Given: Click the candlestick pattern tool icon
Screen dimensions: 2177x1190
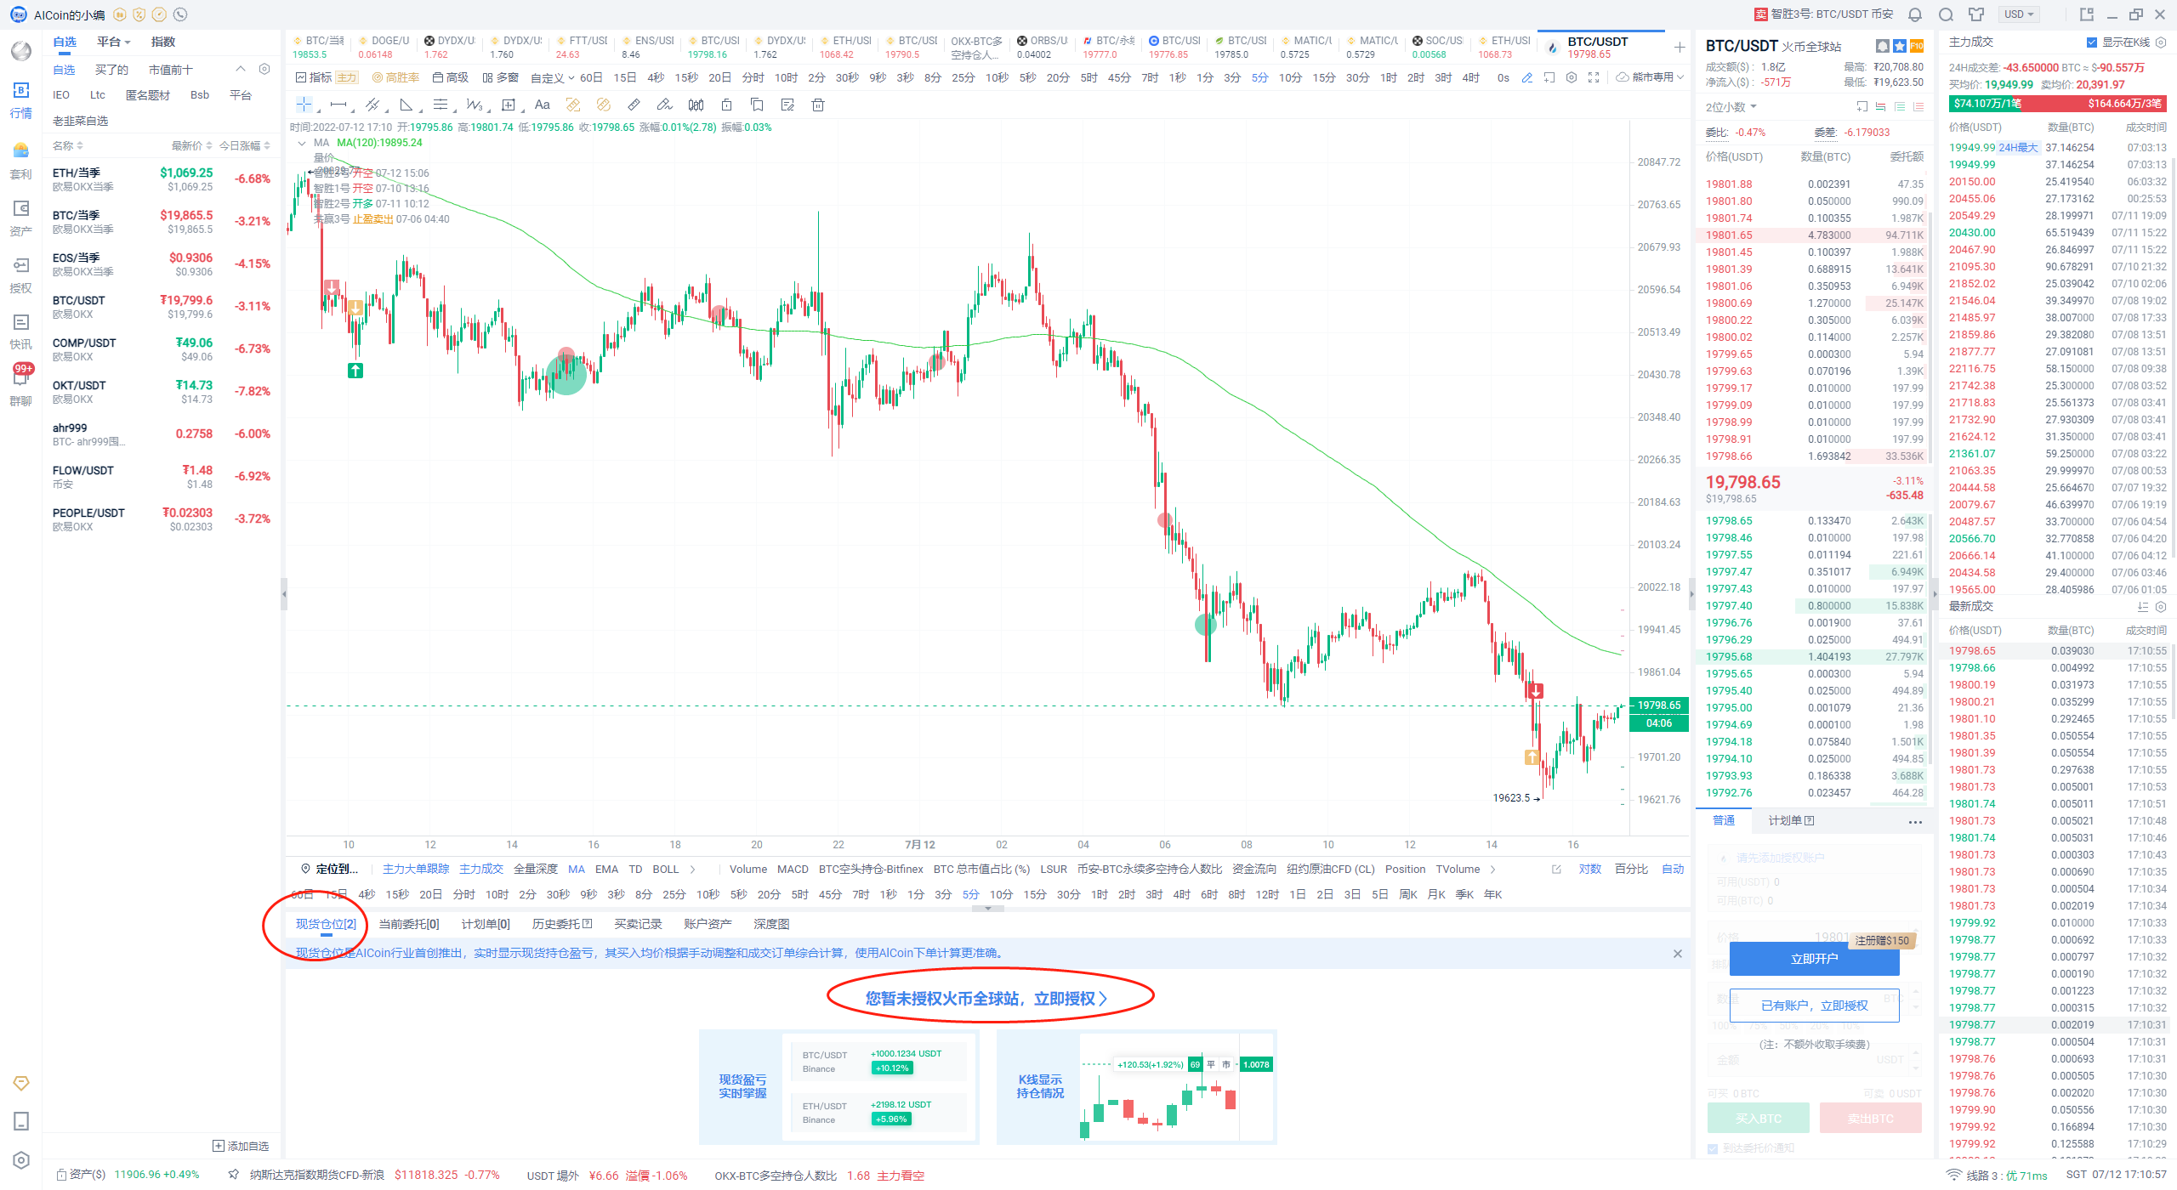Looking at the screenshot, I should click(696, 105).
